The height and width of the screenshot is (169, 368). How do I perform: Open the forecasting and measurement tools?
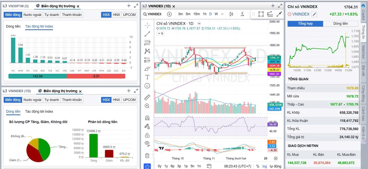point(147,60)
